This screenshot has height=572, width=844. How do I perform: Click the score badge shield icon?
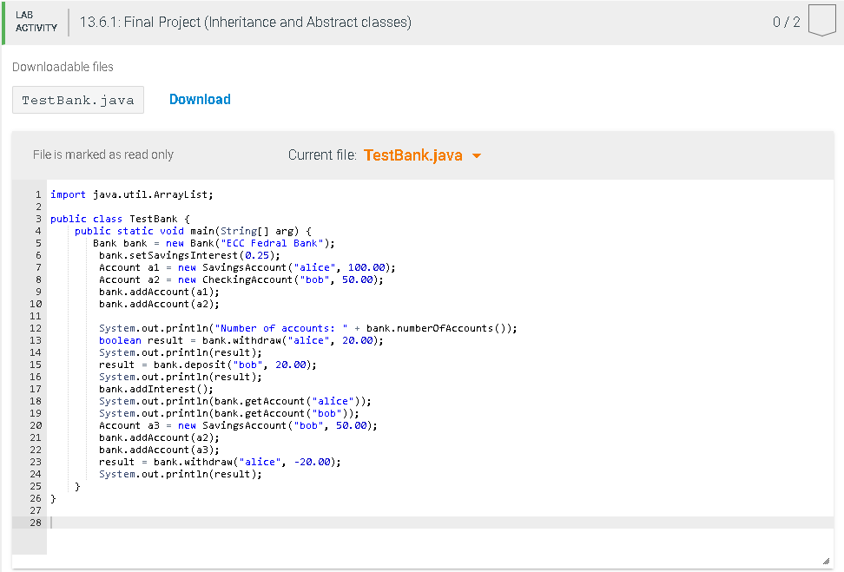pos(821,22)
